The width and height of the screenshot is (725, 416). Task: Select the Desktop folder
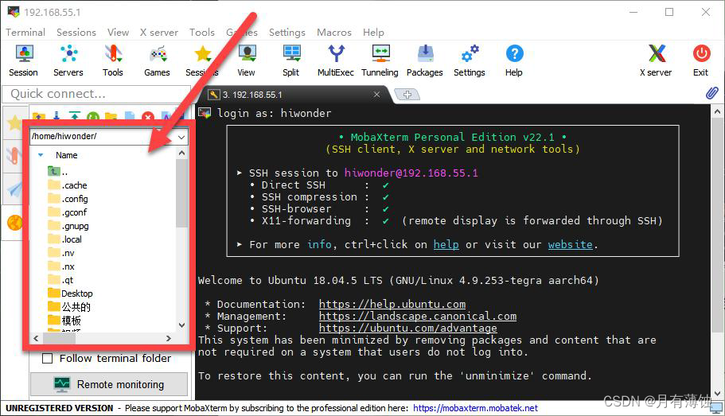click(70, 294)
